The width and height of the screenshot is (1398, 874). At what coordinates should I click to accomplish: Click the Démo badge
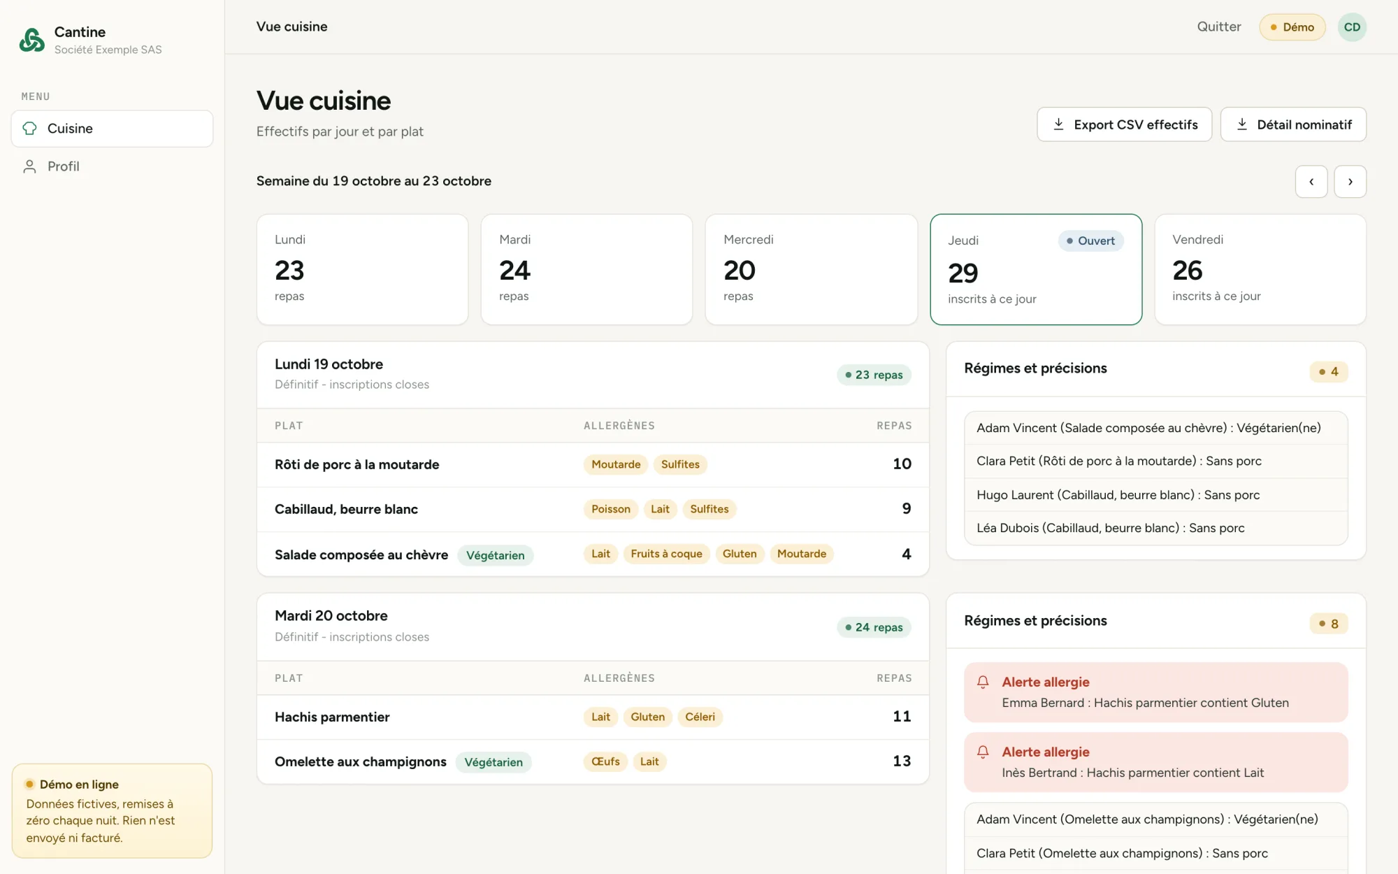click(x=1292, y=27)
